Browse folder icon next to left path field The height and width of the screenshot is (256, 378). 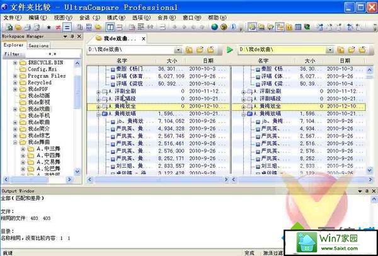(189, 50)
